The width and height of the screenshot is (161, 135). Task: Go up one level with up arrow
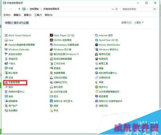click(19, 9)
